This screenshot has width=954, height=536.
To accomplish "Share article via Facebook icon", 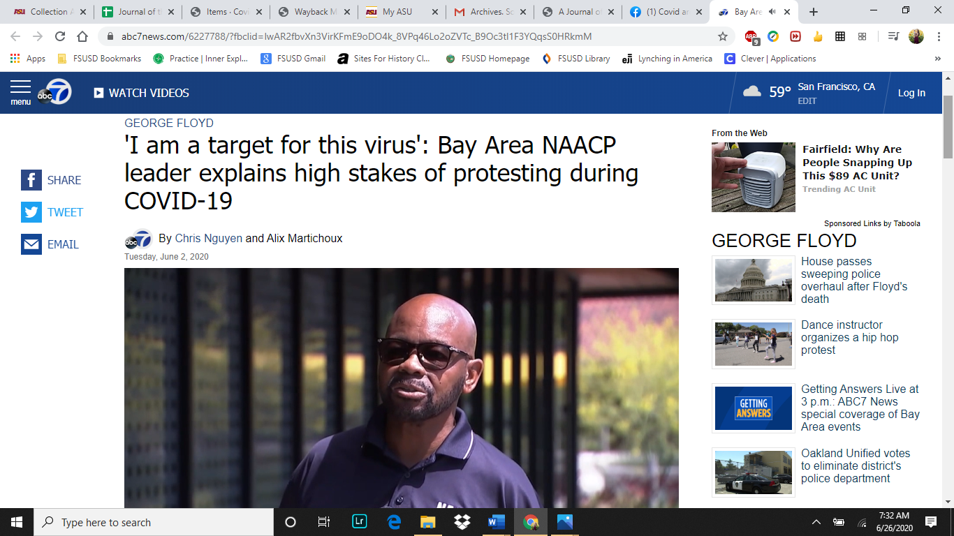I will click(x=31, y=180).
